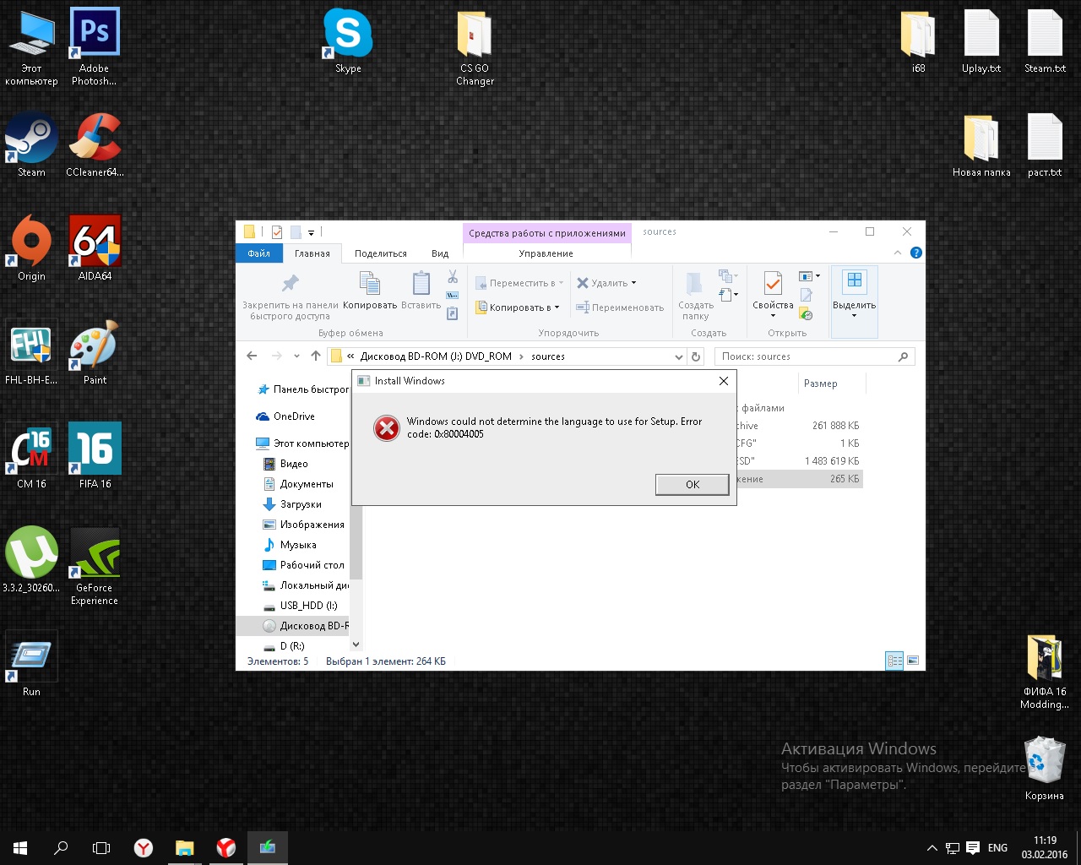The image size is (1081, 865).
Task: Open the Skype desktop shortcut
Action: click(x=348, y=41)
